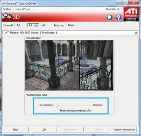Click the Minőség label
The height and width of the screenshot is (136, 141).
point(97,105)
